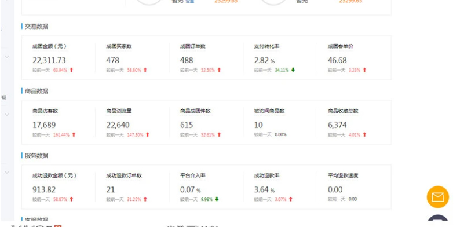This screenshot has width=464, height=227.
Task: Expand the first sidebar chevron beside 交易数据 cards
Action: pos(8,57)
